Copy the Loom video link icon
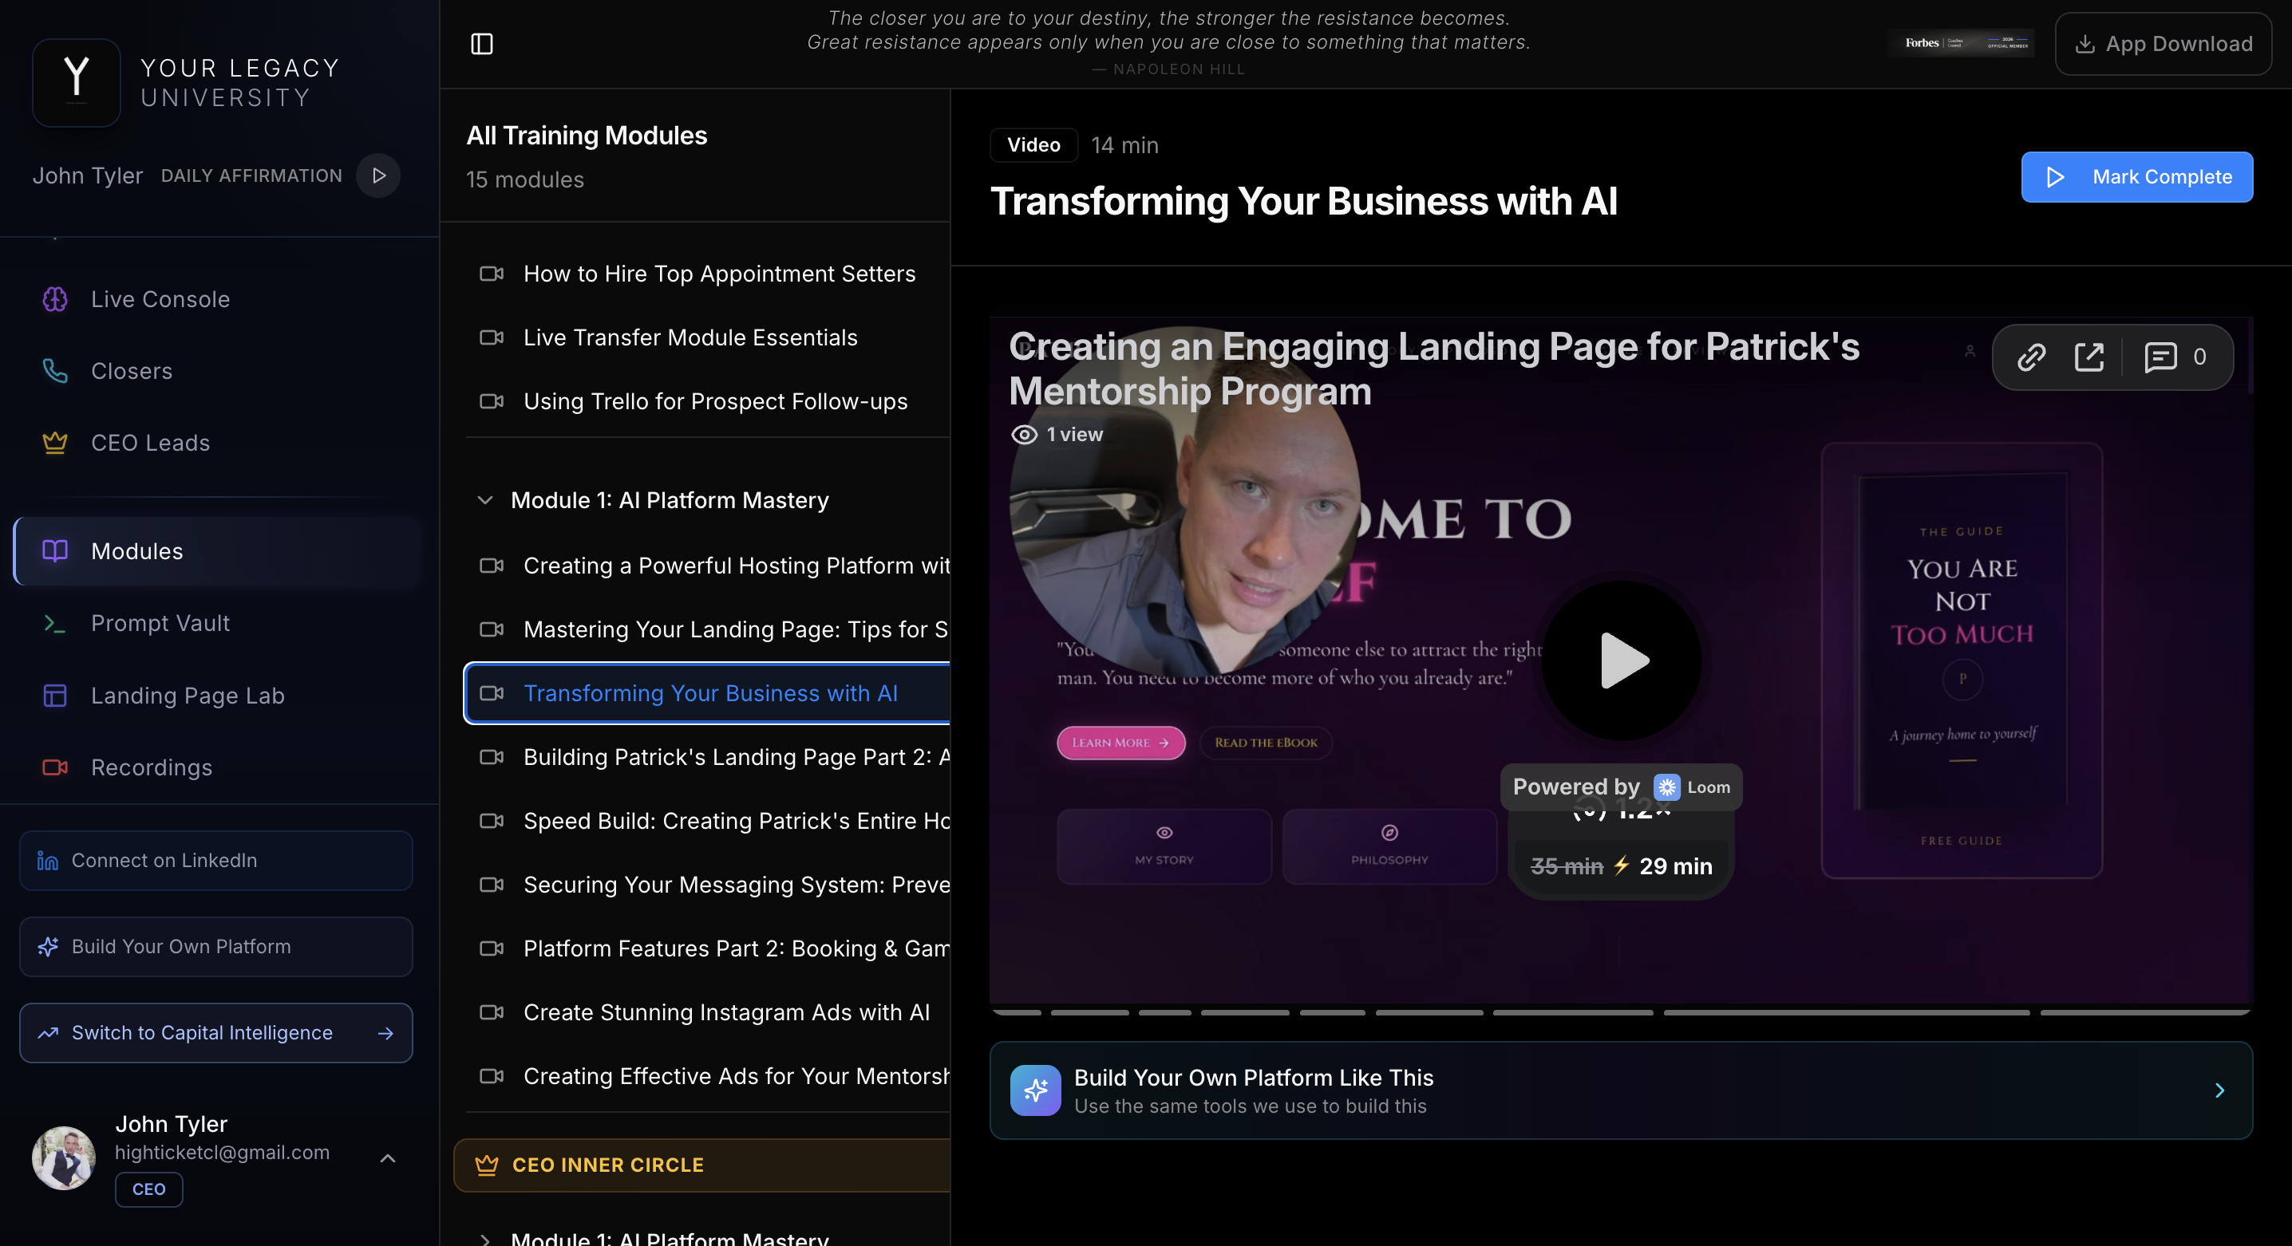Screen dimensions: 2292x1246 coord(2031,357)
